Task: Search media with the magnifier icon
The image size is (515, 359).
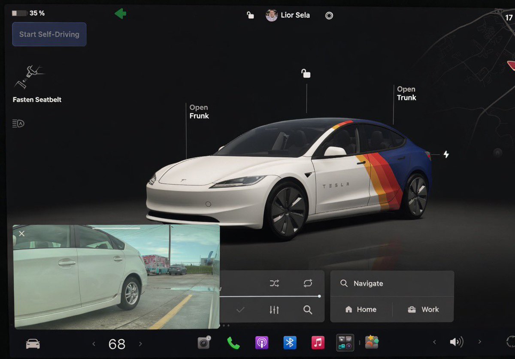Action: [x=308, y=310]
